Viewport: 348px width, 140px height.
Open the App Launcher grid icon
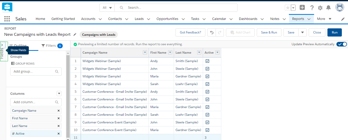click(7, 19)
